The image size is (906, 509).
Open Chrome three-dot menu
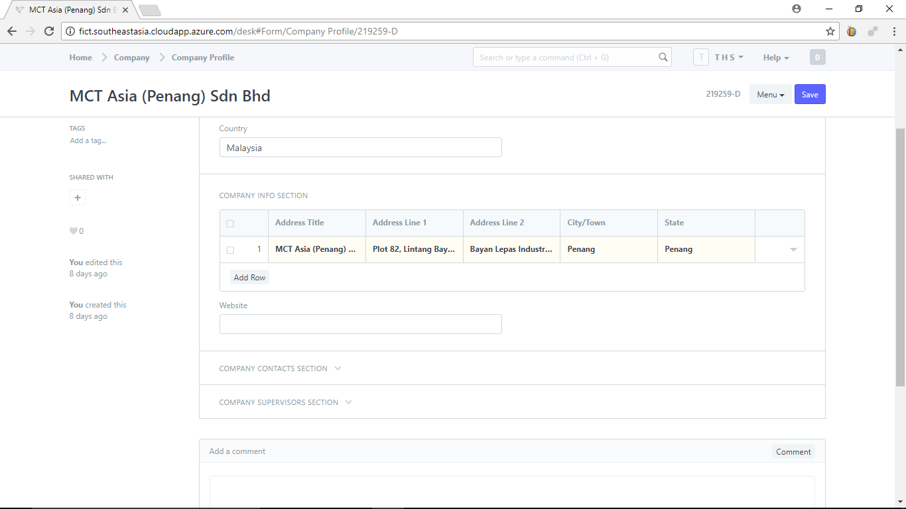point(893,31)
